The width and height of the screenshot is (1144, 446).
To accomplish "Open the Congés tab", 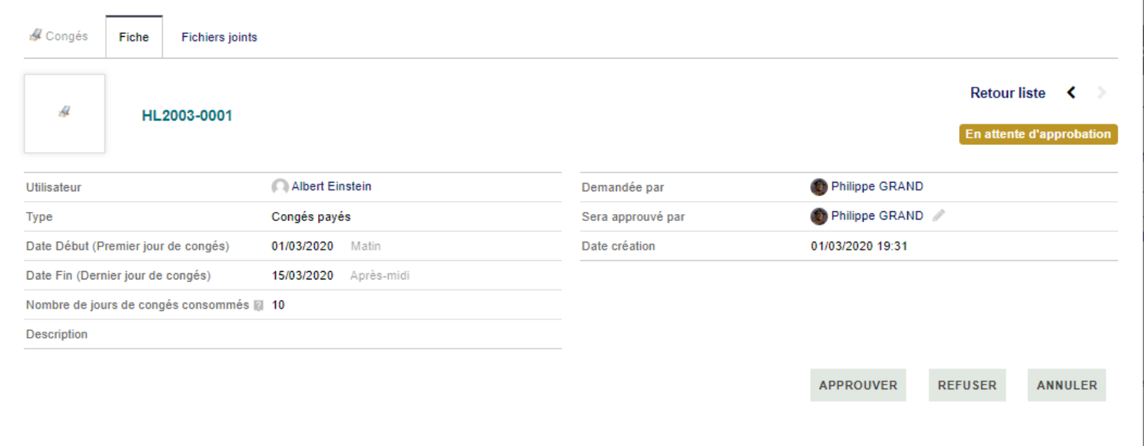I will tap(58, 36).
